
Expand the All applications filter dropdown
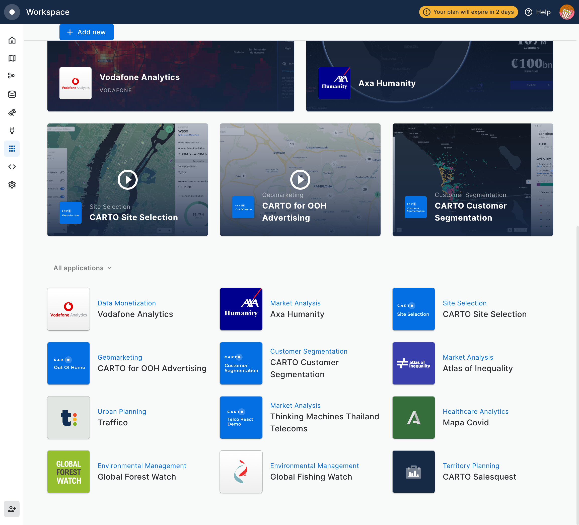coord(83,268)
